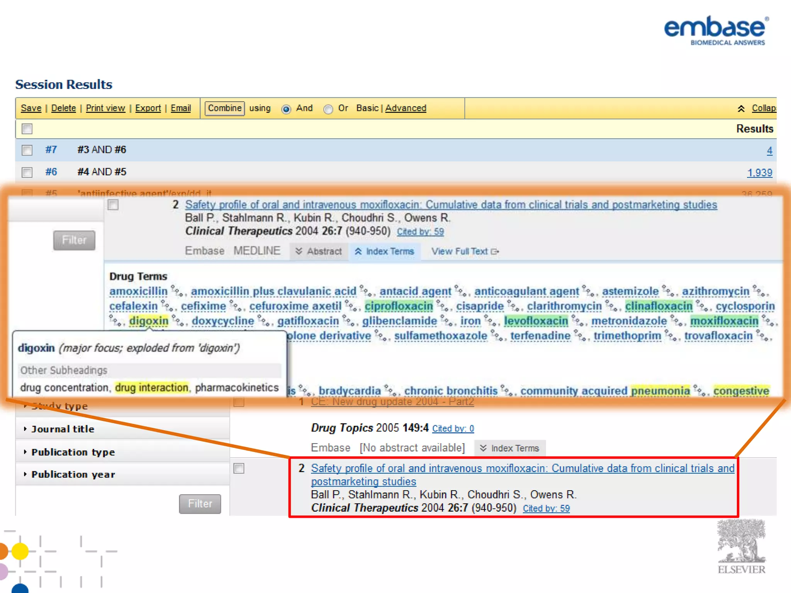Expand the Publication year filter
The image size is (791, 593).
coord(73,474)
